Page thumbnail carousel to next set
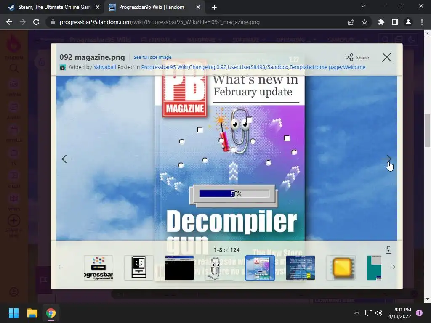The image size is (431, 323). [393, 267]
